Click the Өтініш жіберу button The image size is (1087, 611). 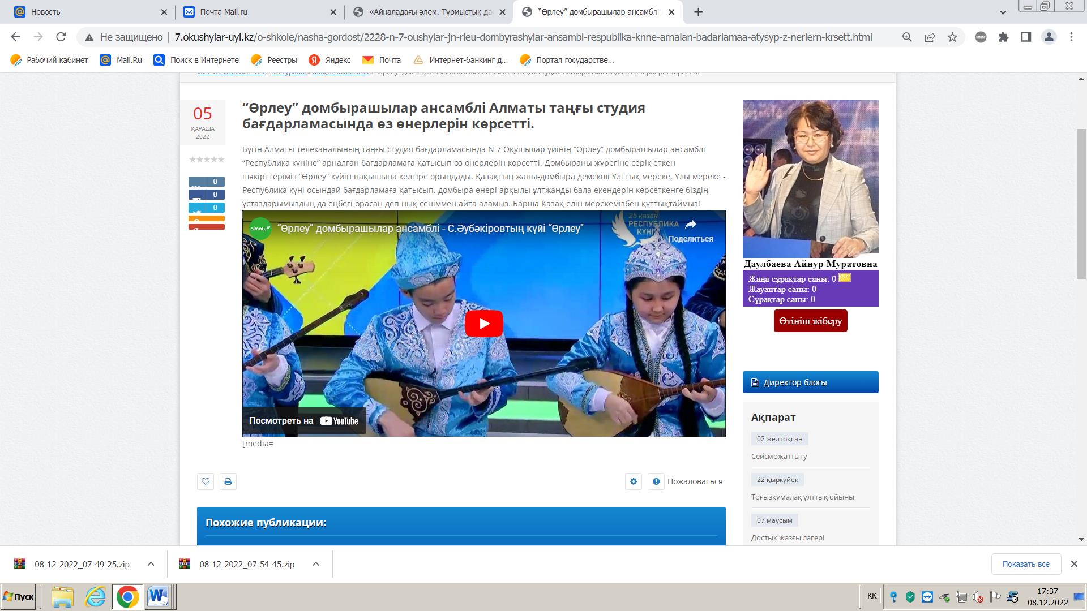pyautogui.click(x=810, y=321)
